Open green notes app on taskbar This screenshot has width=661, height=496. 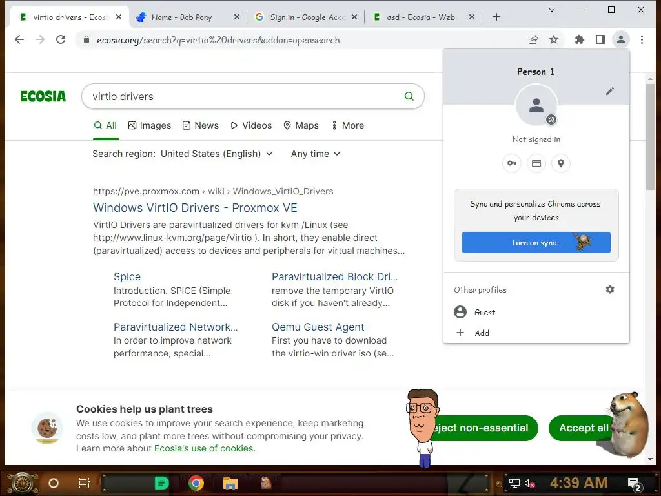[x=161, y=483]
